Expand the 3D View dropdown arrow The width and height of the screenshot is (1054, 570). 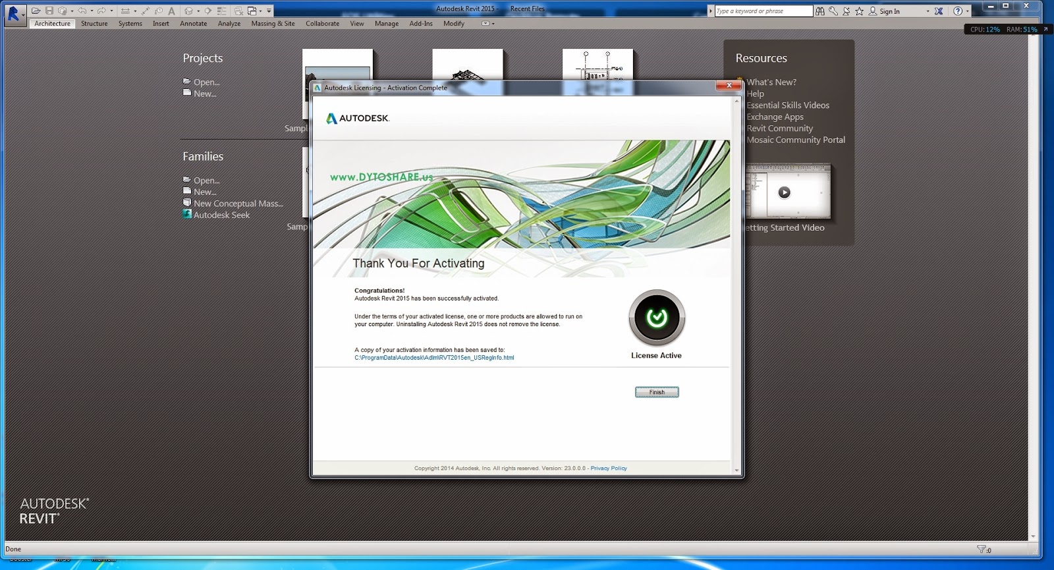point(198,11)
